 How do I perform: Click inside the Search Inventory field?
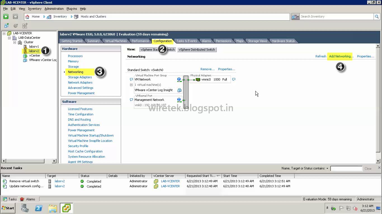point(322,16)
